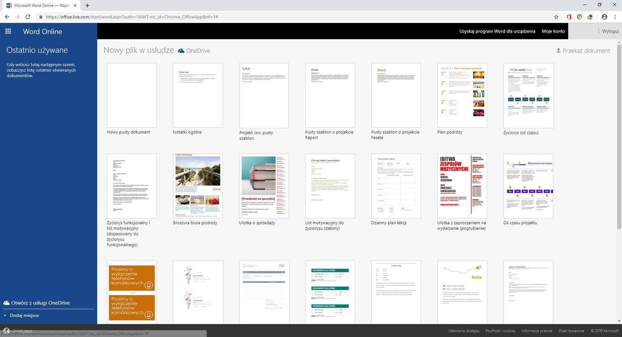Click the eraser-shaped extension icon
Image resolution: width=622 pixels, height=337 pixels.
(x=590, y=17)
